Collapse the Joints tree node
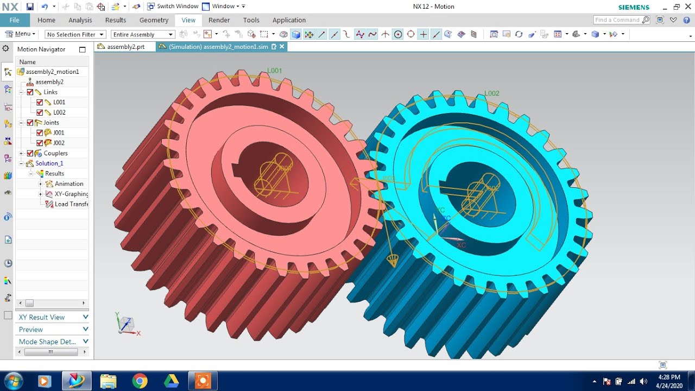 pos(22,123)
